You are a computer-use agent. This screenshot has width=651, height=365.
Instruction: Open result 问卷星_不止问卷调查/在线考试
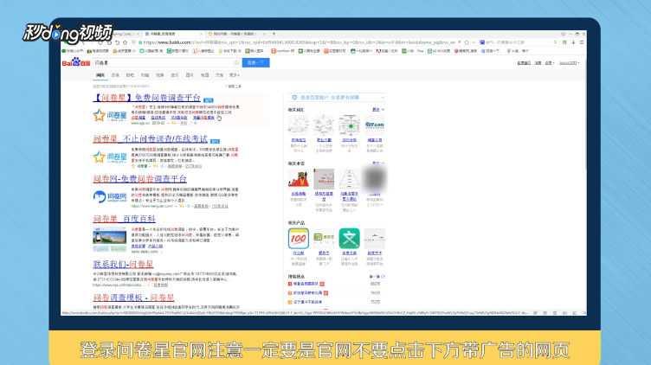click(151, 139)
